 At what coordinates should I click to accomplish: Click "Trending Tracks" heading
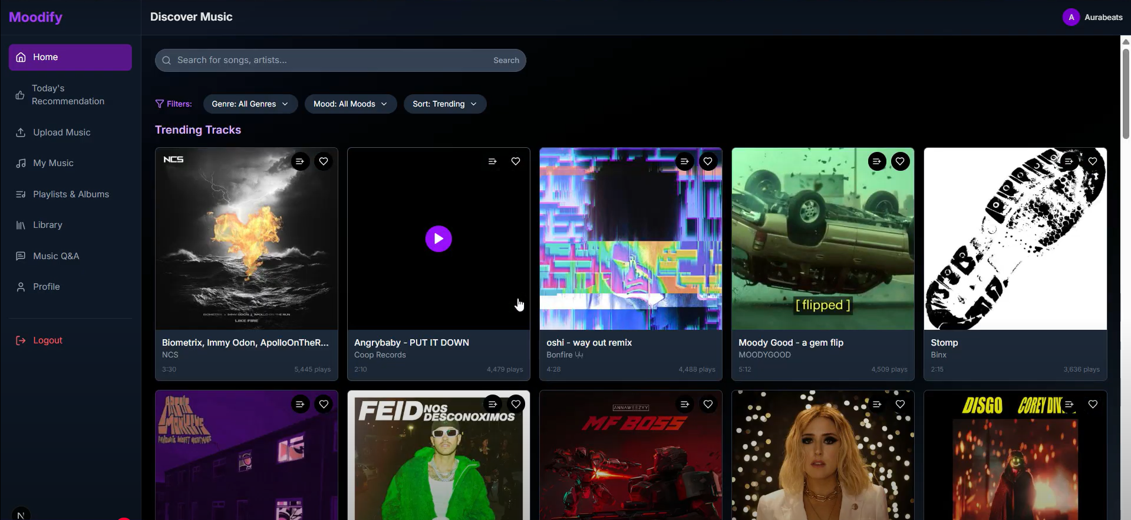coord(198,130)
